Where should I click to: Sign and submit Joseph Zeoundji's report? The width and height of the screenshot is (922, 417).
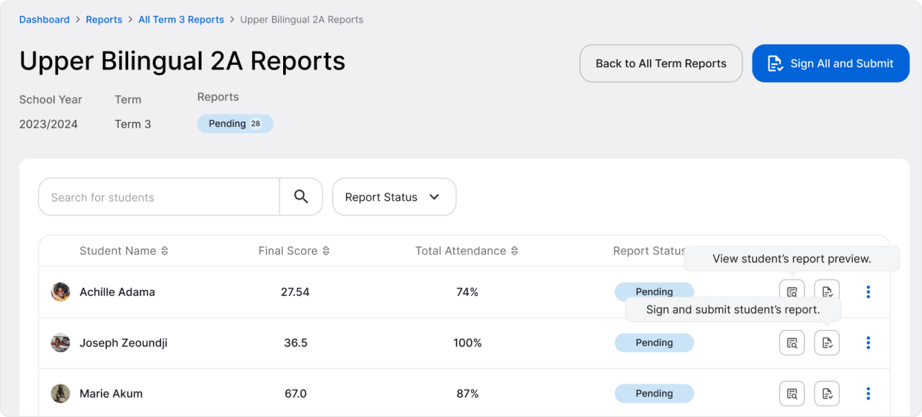(827, 343)
